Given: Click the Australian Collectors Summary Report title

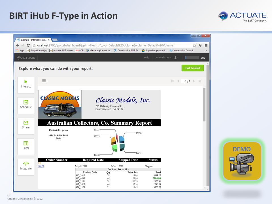Looking at the screenshot, I should click(x=99, y=123).
